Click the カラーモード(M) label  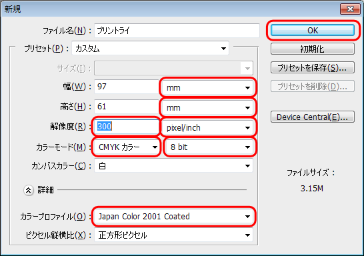click(x=63, y=147)
